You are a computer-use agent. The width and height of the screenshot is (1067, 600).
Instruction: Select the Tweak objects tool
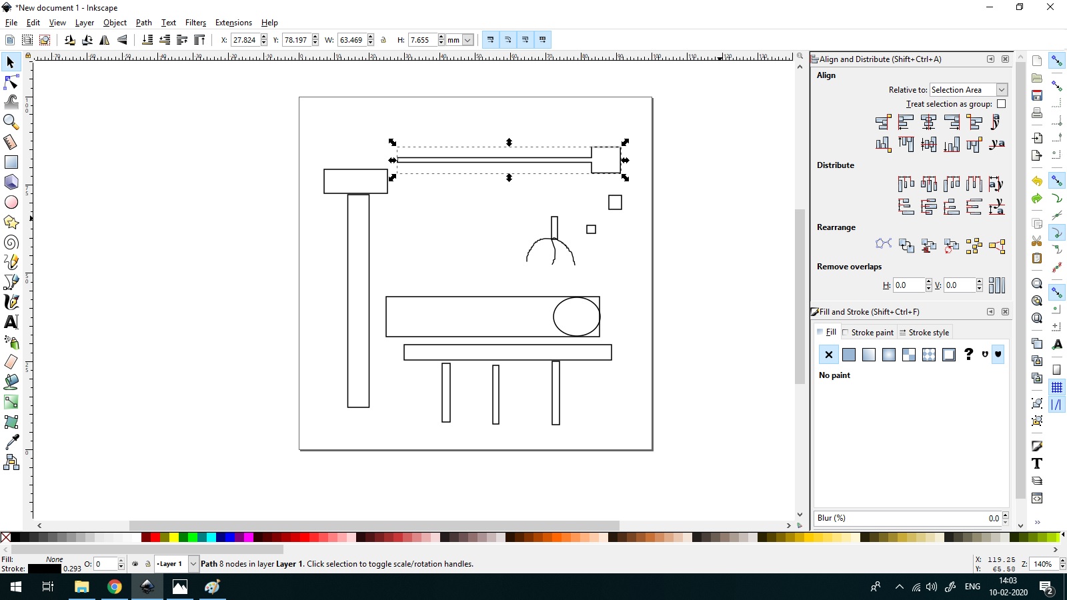tap(11, 102)
